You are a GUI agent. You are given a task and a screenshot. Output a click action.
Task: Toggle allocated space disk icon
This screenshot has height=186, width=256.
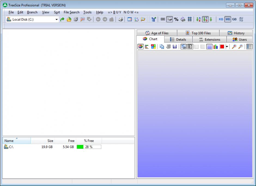170,20
